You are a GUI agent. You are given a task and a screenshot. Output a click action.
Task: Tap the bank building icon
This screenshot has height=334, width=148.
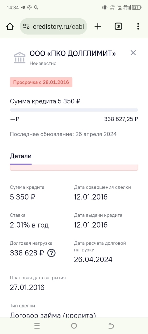click(x=19, y=58)
